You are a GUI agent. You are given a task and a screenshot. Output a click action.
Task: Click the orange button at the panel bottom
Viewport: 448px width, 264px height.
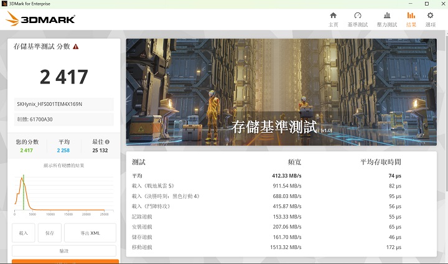pyautogui.click(x=65, y=262)
